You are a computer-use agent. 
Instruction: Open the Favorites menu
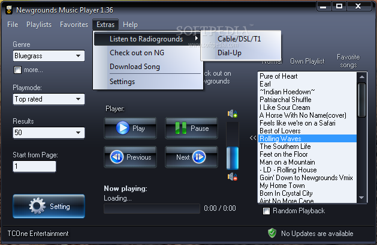(x=74, y=25)
